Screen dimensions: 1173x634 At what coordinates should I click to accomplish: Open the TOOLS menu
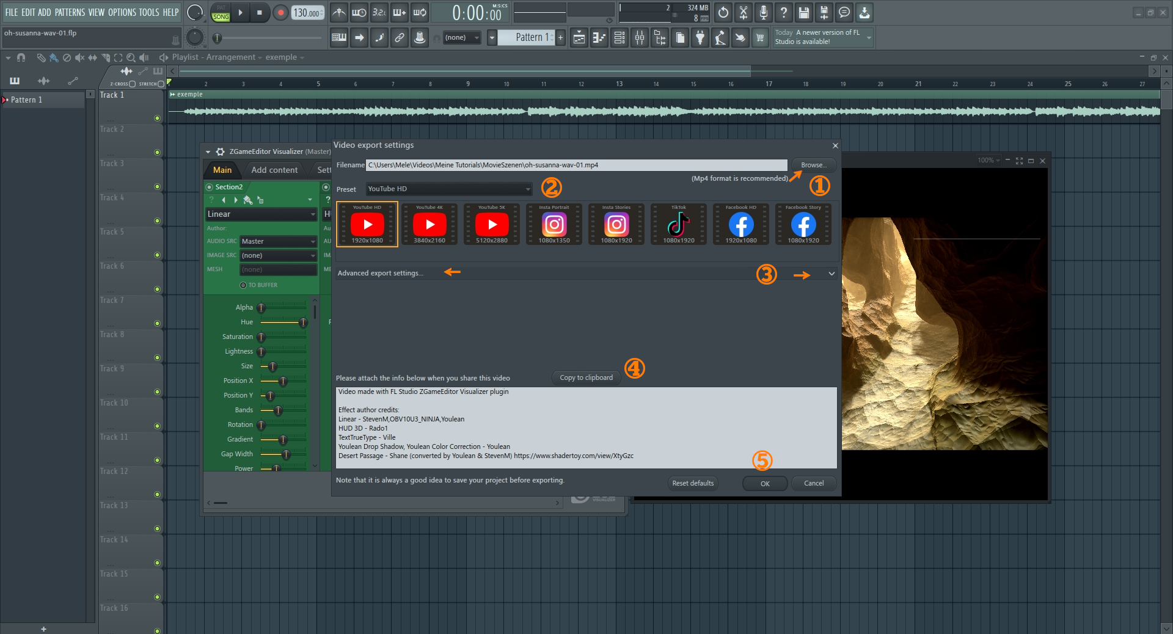tap(149, 12)
